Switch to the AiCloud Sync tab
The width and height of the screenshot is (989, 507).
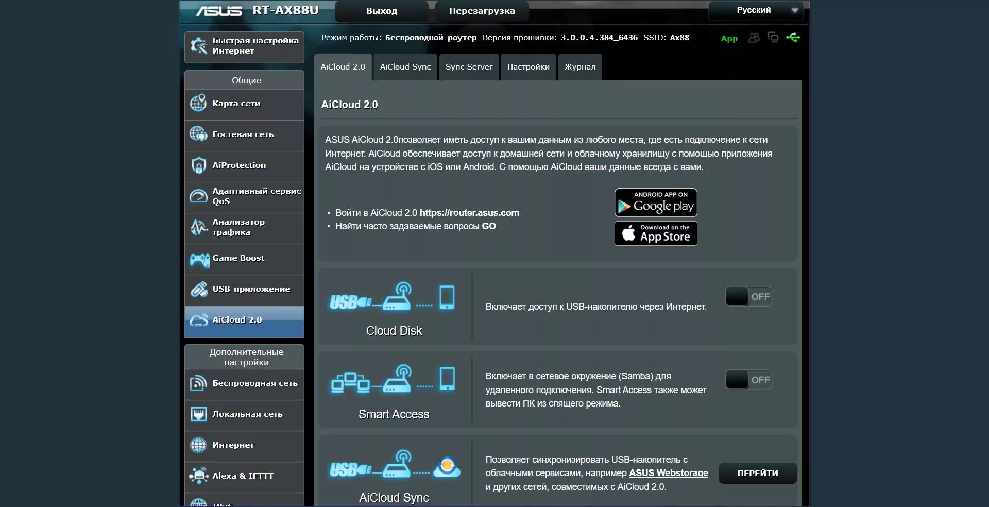tap(405, 67)
